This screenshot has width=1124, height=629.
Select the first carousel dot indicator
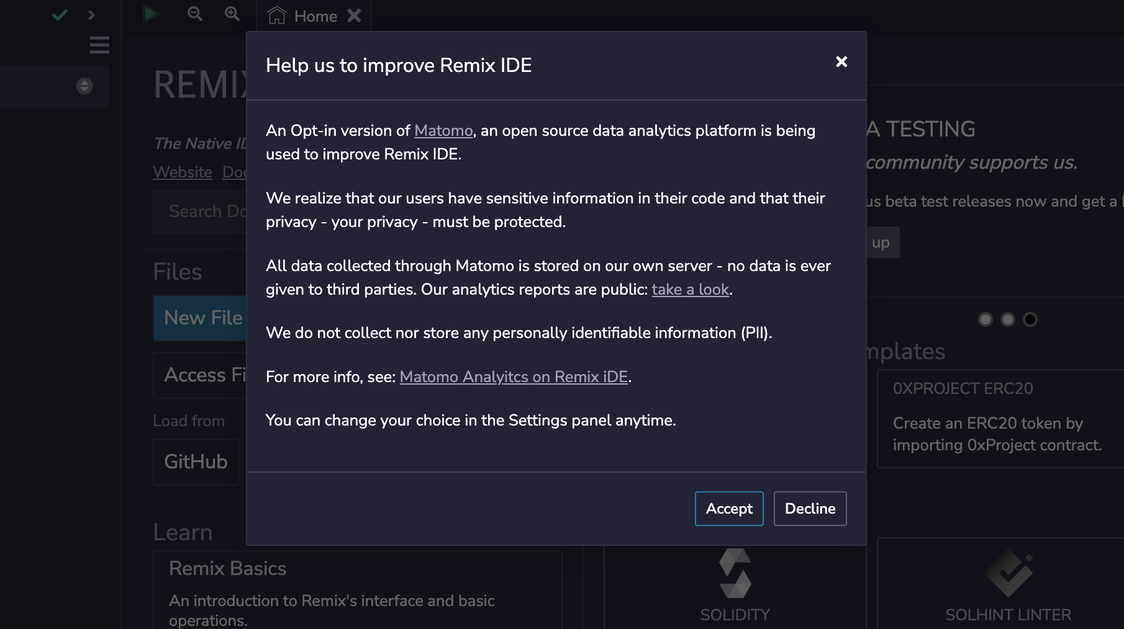985,319
